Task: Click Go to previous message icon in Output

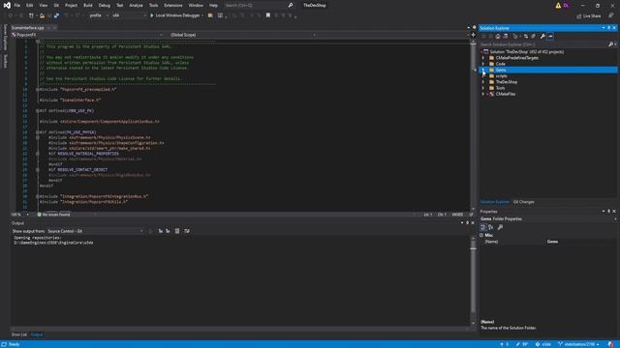Action: [x=161, y=231]
